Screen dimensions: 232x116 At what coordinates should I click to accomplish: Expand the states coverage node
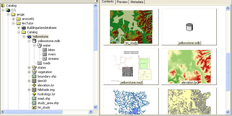pos(29,68)
